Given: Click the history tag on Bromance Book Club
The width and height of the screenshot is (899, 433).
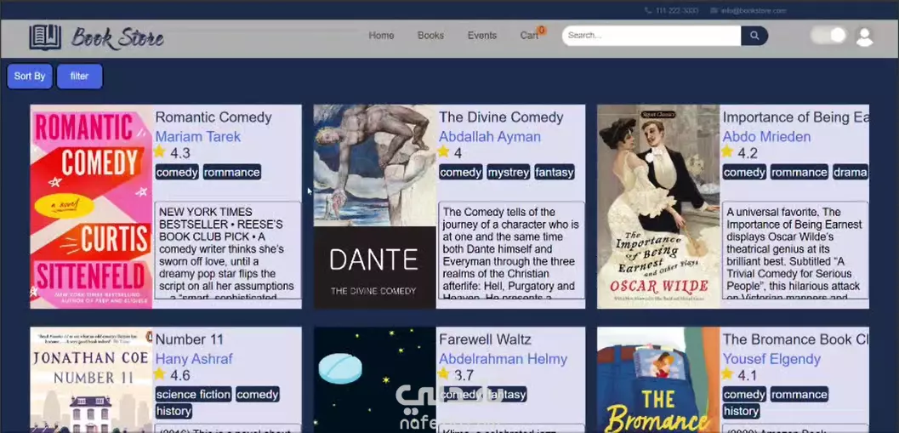Looking at the screenshot, I should point(741,411).
